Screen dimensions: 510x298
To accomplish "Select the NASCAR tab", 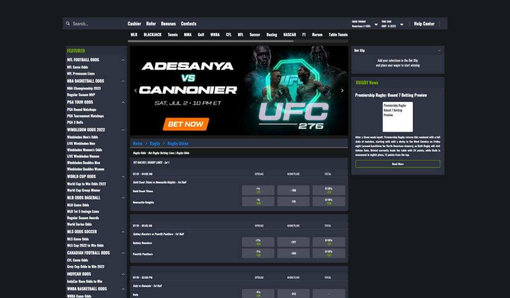I will coord(289,35).
